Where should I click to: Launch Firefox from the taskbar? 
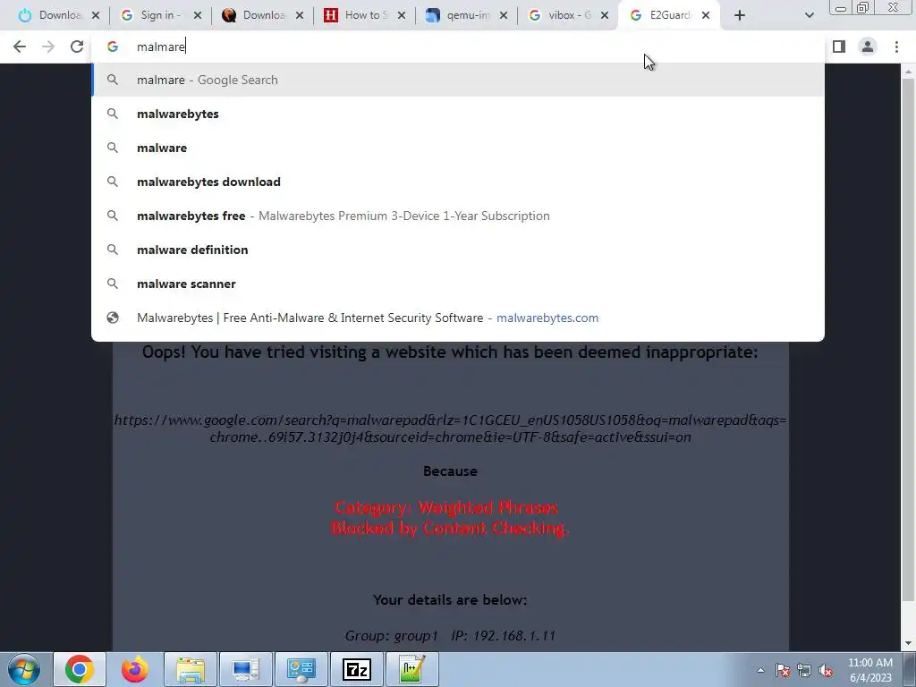(135, 669)
